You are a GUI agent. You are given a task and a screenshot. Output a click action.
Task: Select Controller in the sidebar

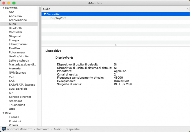pyautogui.click(x=16, y=32)
